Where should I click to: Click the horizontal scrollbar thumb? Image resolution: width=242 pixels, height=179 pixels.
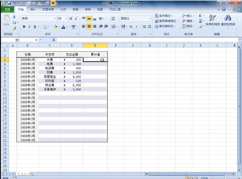point(186,174)
